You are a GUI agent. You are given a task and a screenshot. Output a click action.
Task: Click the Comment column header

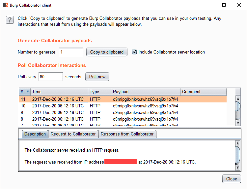click(204, 92)
